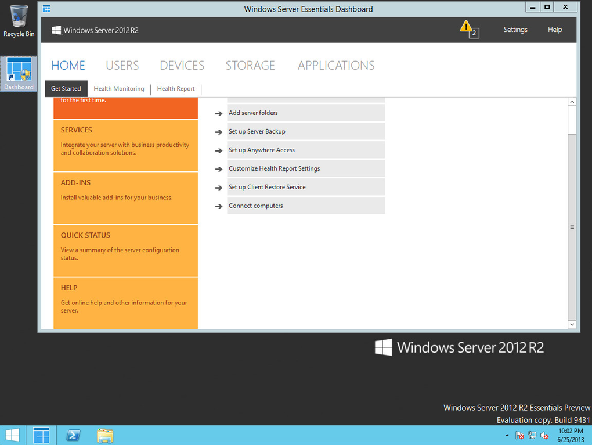
Task: Click Set up Anywhere Access task
Action: click(306, 150)
